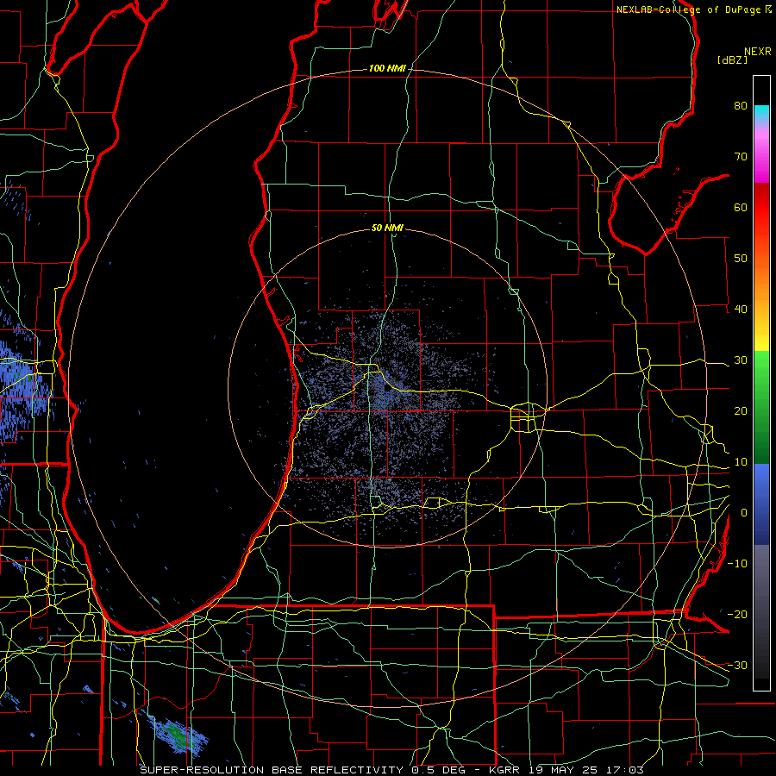Click the "100 NMI" range ring label
The height and width of the screenshot is (776, 776).
[x=387, y=68]
